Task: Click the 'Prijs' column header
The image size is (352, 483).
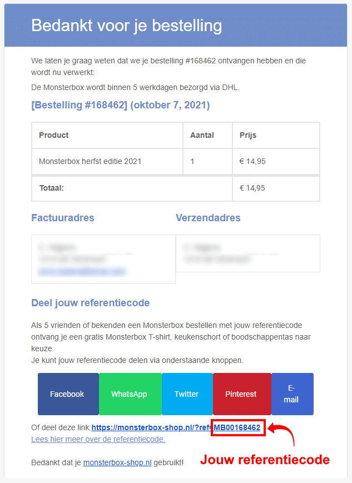Action: coord(248,135)
